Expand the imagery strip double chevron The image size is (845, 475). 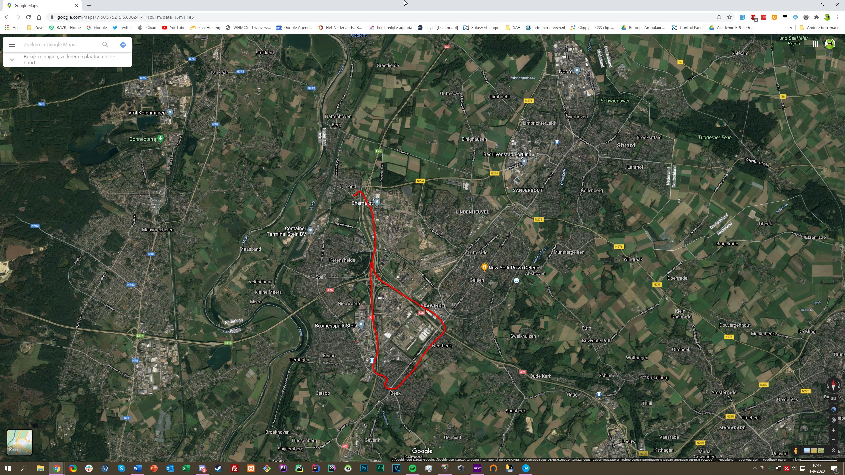click(833, 451)
